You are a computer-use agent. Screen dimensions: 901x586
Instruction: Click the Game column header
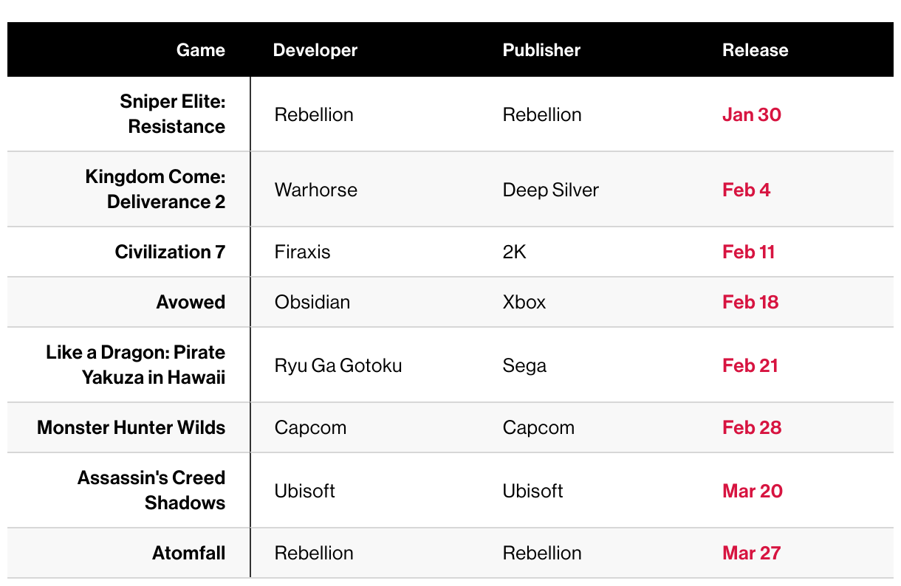pos(200,50)
